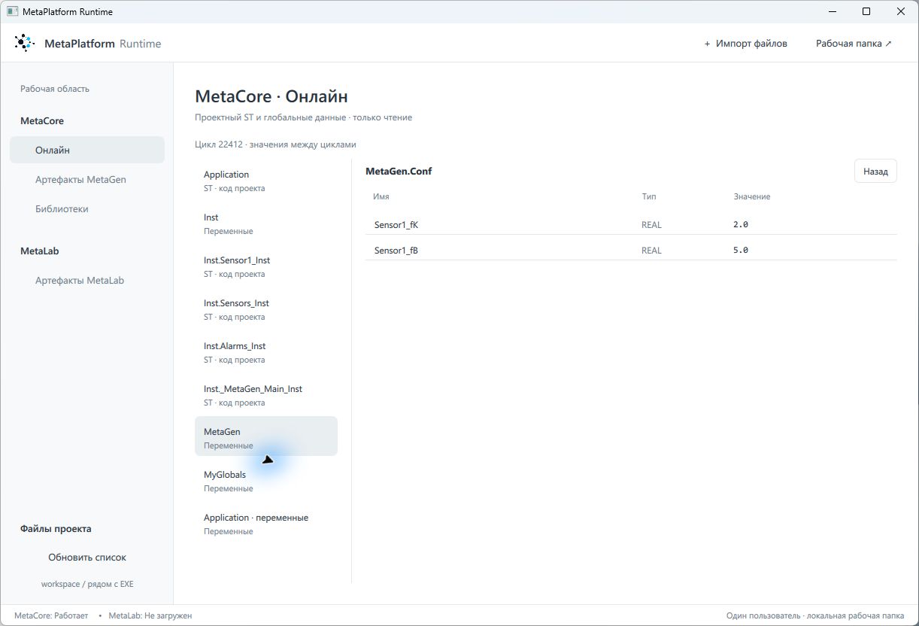919x626 pixels.
Task: Click the Цикл 22412 cycle counter text
Action: tap(275, 144)
